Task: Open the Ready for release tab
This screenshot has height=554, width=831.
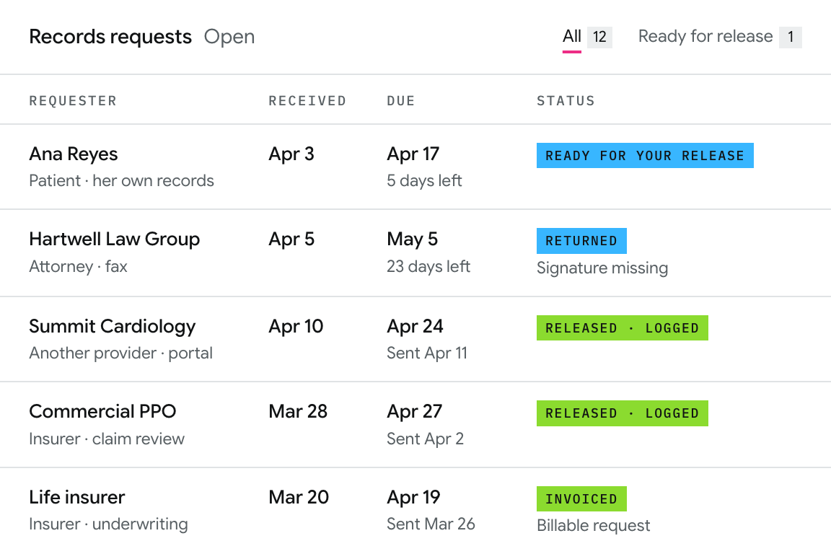Action: pyautogui.click(x=705, y=37)
